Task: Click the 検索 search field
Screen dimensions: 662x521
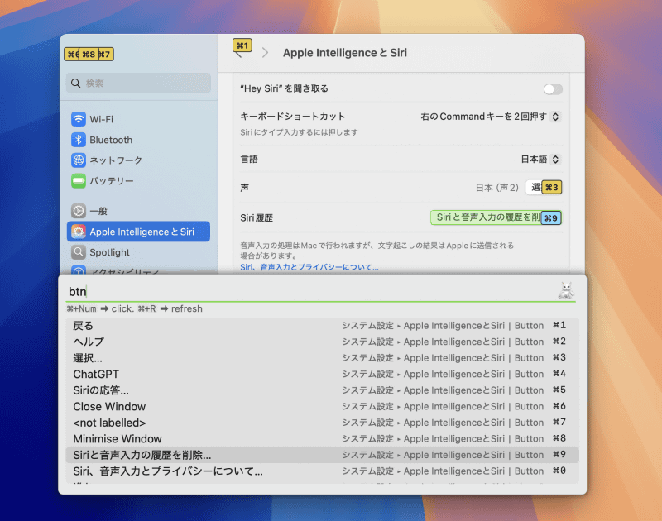Action: 138,84
